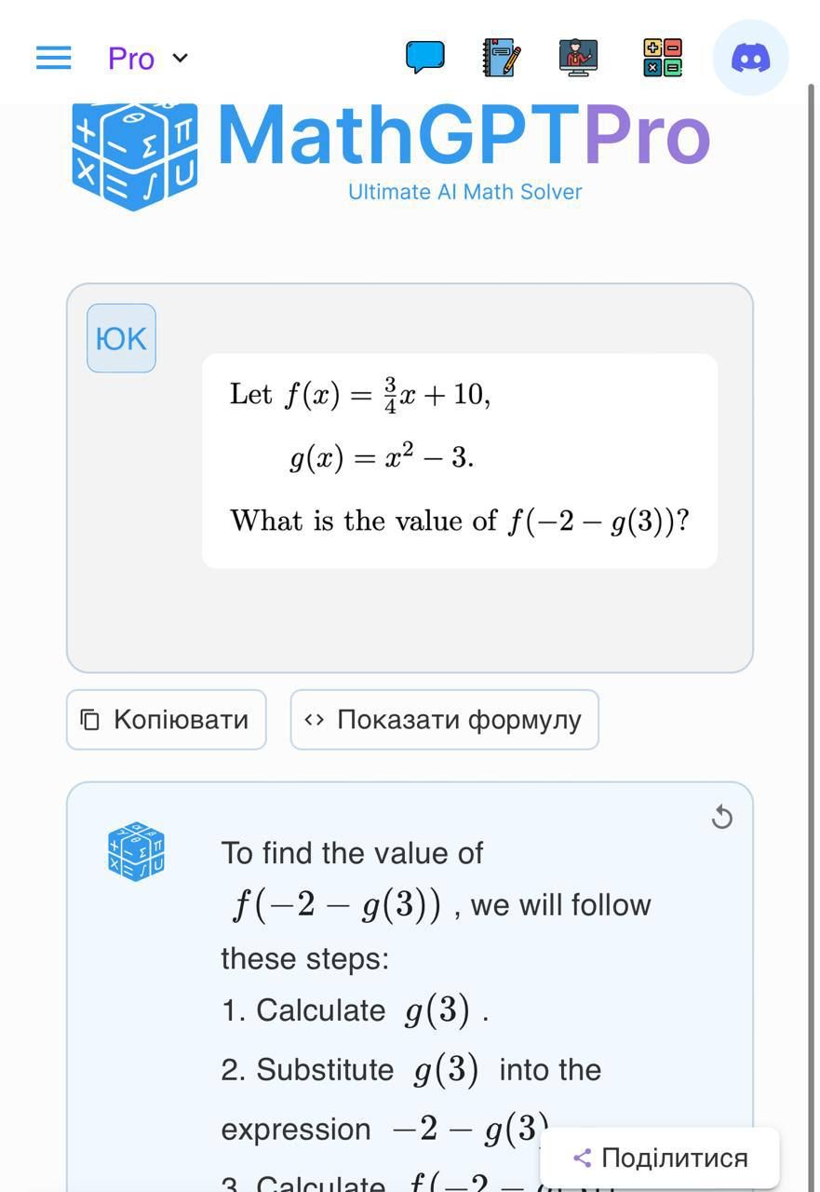Click the math question card
The image size is (820, 1192).
[x=459, y=460]
